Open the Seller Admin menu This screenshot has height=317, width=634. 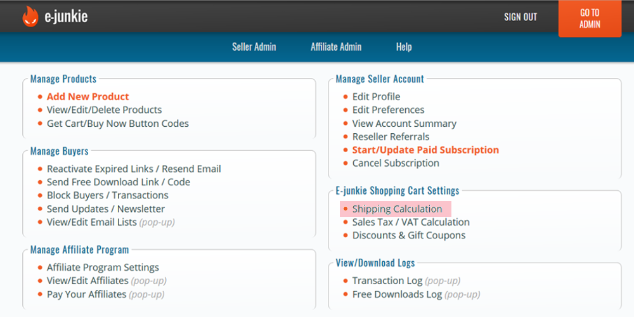tap(254, 47)
